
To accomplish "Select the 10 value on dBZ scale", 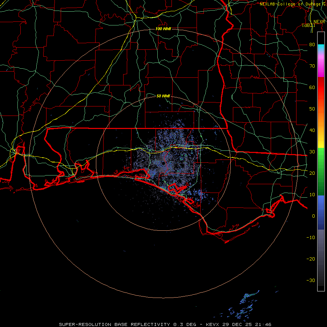I will [312, 195].
